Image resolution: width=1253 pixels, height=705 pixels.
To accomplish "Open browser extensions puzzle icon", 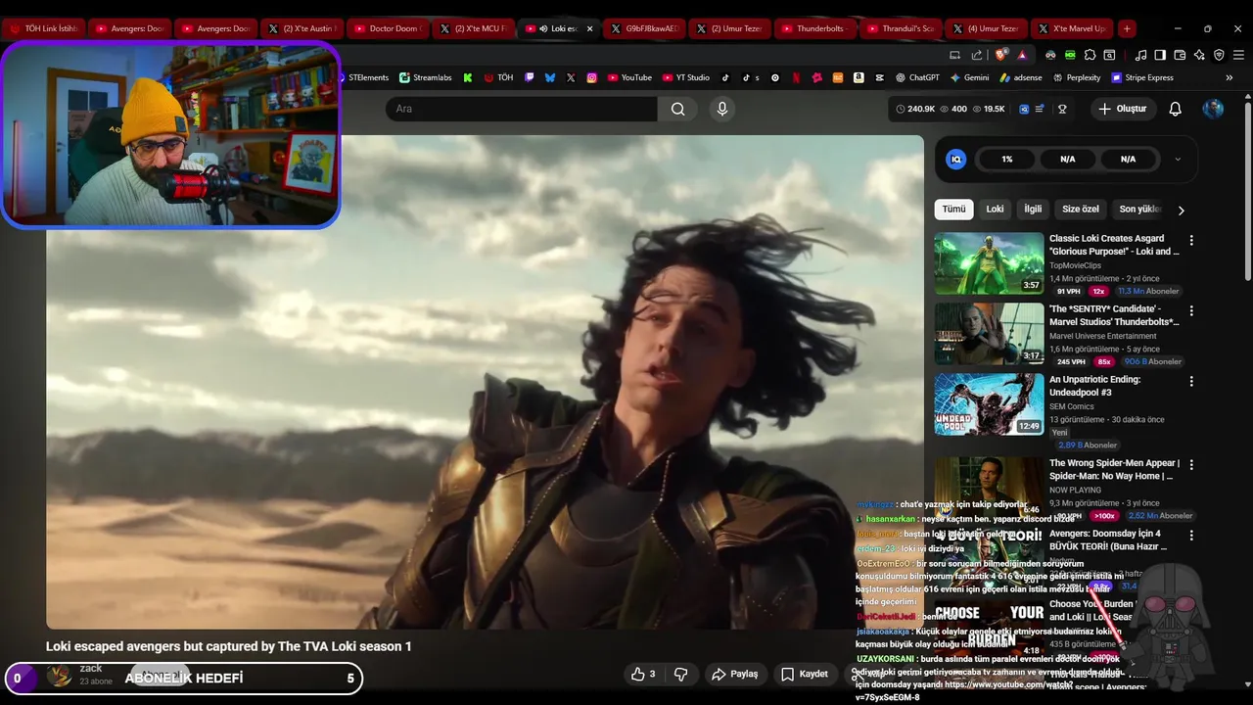I will tap(1090, 55).
